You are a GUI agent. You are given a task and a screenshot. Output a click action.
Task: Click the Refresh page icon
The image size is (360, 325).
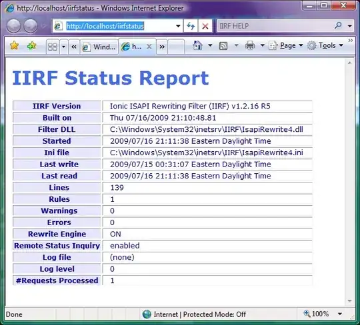[191, 26]
